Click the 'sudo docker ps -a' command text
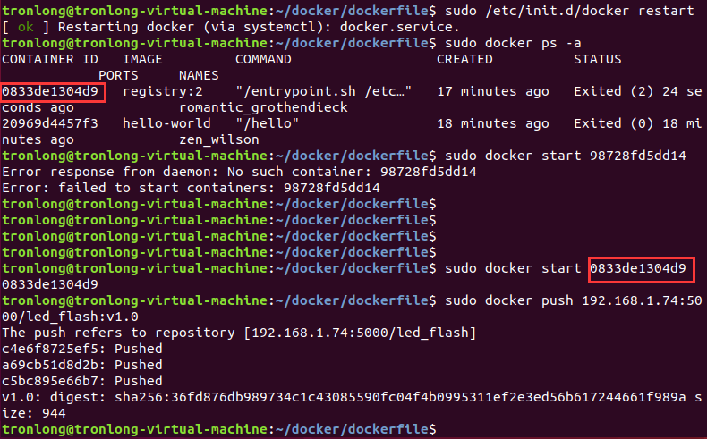Viewport: 707px width, 439px height. pyautogui.click(x=513, y=43)
